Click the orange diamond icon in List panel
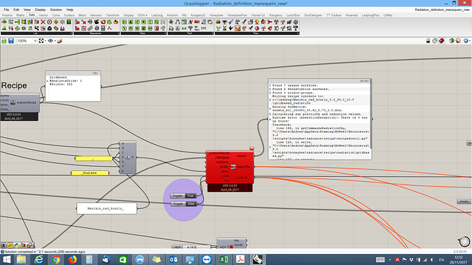 (56, 22)
